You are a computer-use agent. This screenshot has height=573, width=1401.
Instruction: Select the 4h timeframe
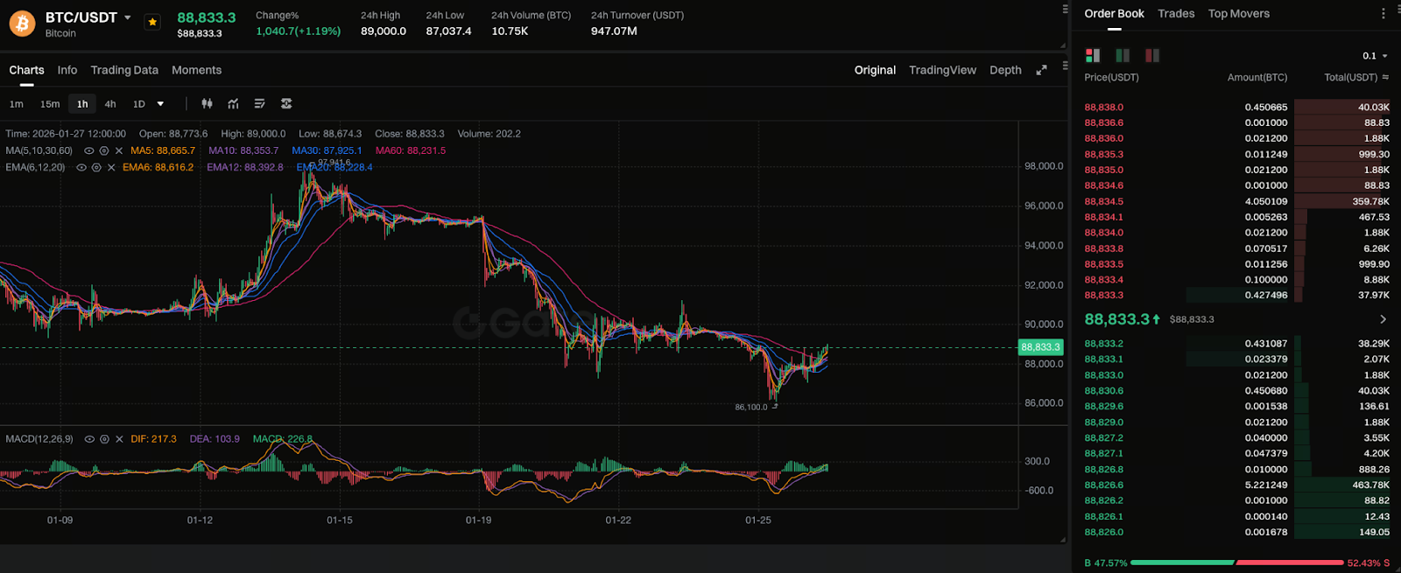click(x=110, y=104)
